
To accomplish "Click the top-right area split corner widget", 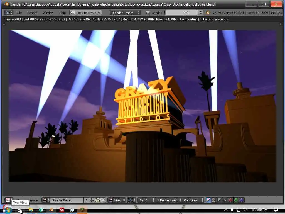I will click(x=281, y=24).
